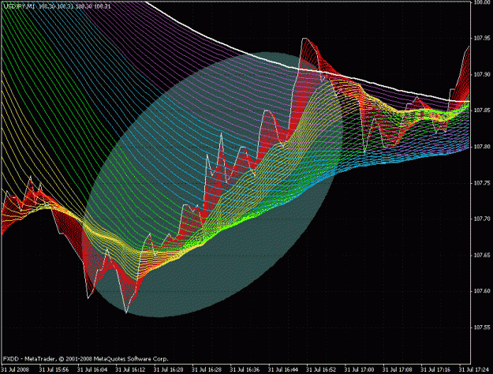Click the 31 Jul 2008 date label
Viewport: 493px width, 374px height.
click(16, 369)
